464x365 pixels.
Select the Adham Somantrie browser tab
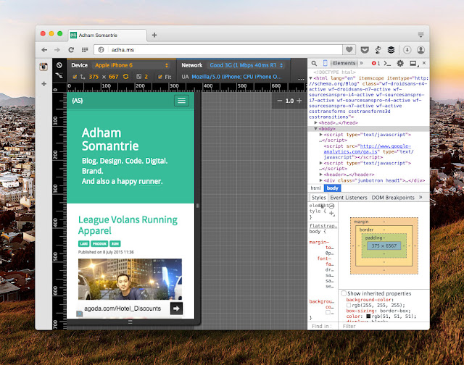(x=108, y=35)
